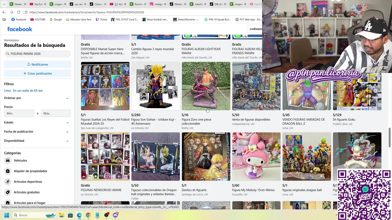Open the Windows Start menu
Screen dimensions: 392x220
[x=6, y=215]
